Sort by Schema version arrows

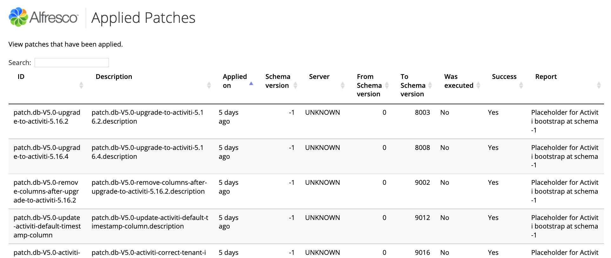(x=295, y=85)
